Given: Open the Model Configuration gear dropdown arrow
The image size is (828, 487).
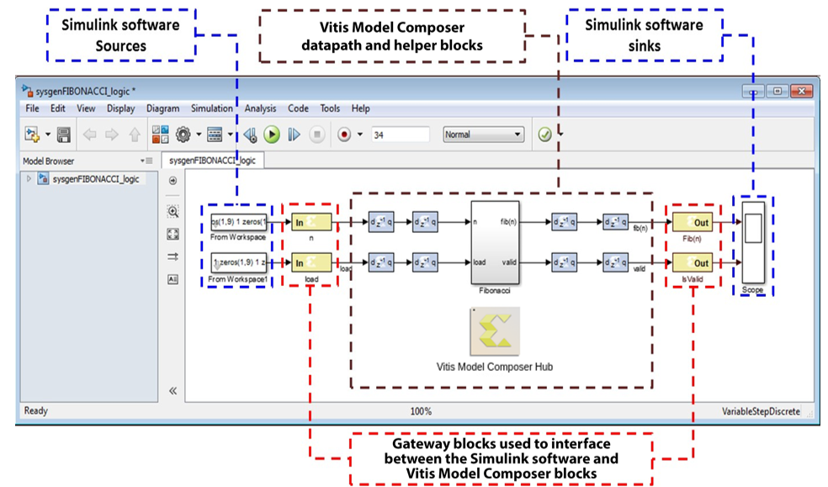Looking at the screenshot, I should pos(199,135).
